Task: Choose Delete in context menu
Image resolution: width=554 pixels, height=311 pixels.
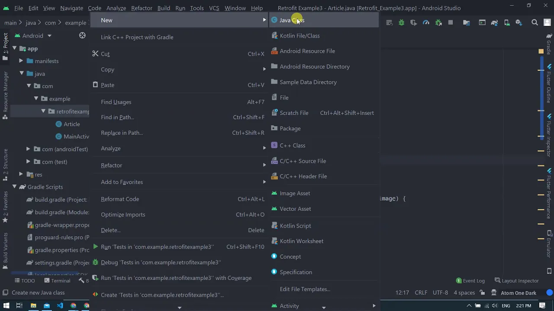Action: point(179,230)
